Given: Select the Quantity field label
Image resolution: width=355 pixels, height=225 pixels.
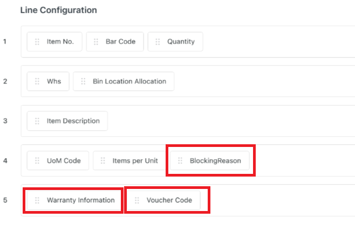Looking at the screenshot, I should point(181,41).
